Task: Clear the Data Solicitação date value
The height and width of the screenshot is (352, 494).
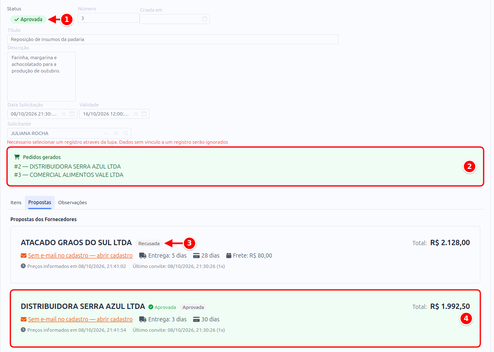Action: 64,114
